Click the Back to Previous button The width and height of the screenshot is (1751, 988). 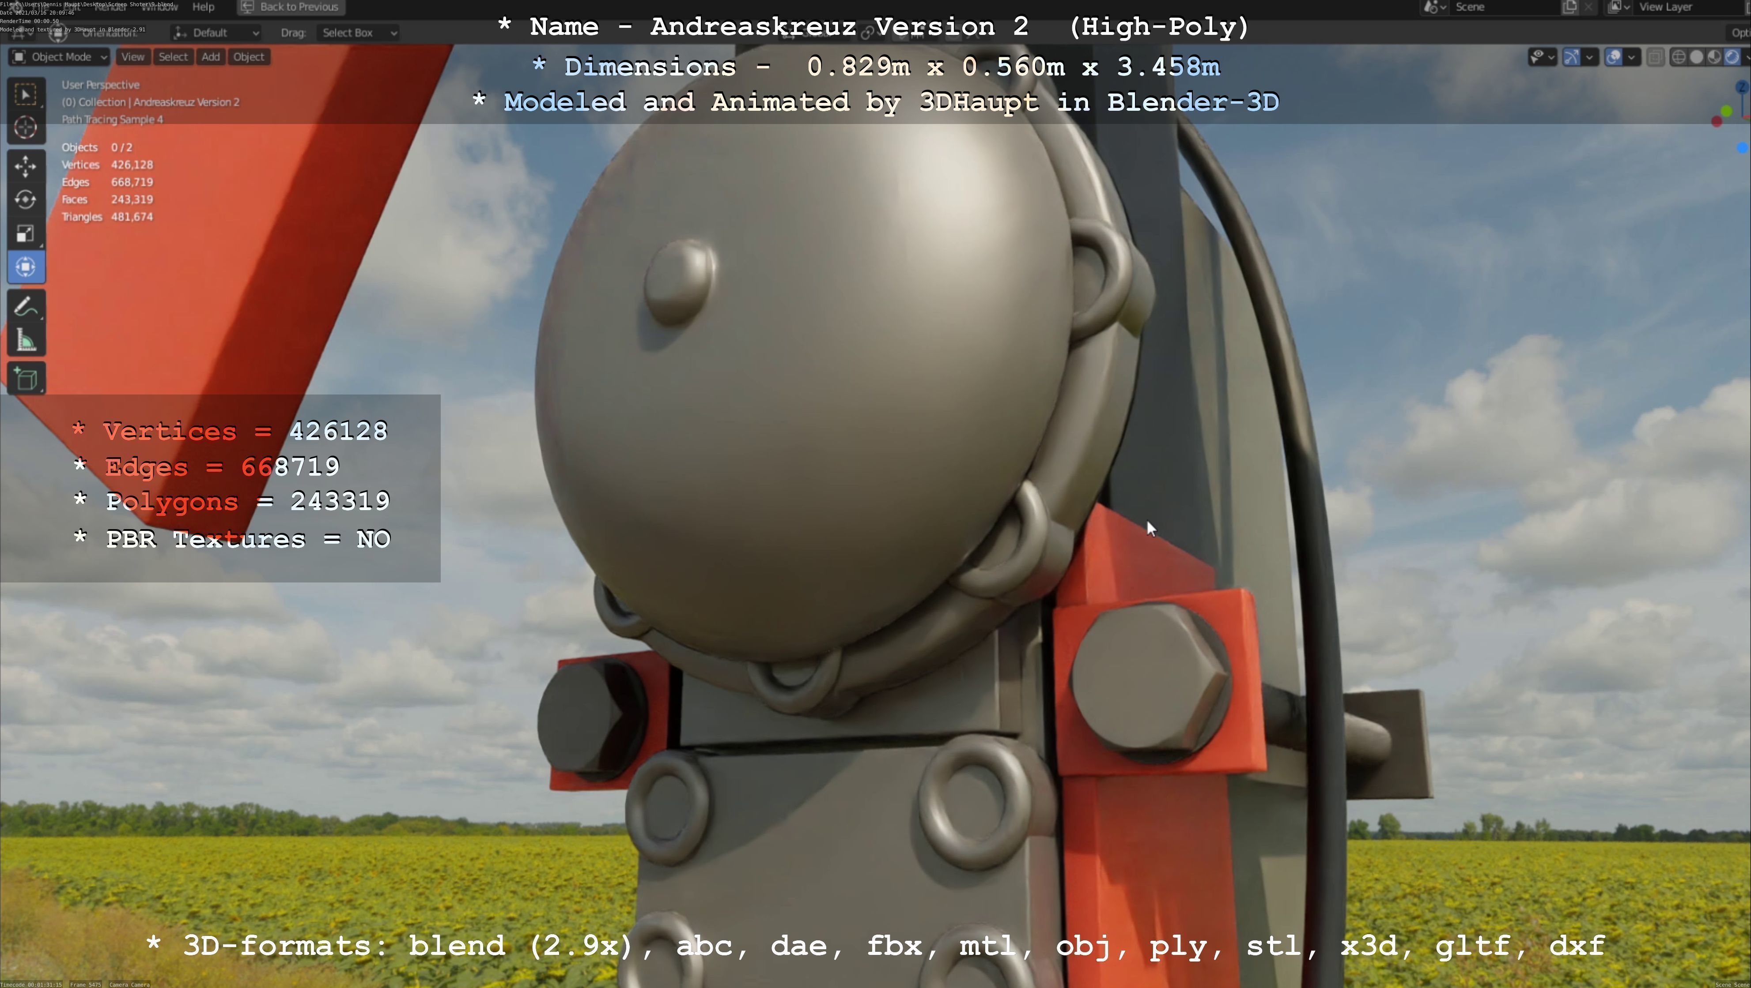click(291, 7)
